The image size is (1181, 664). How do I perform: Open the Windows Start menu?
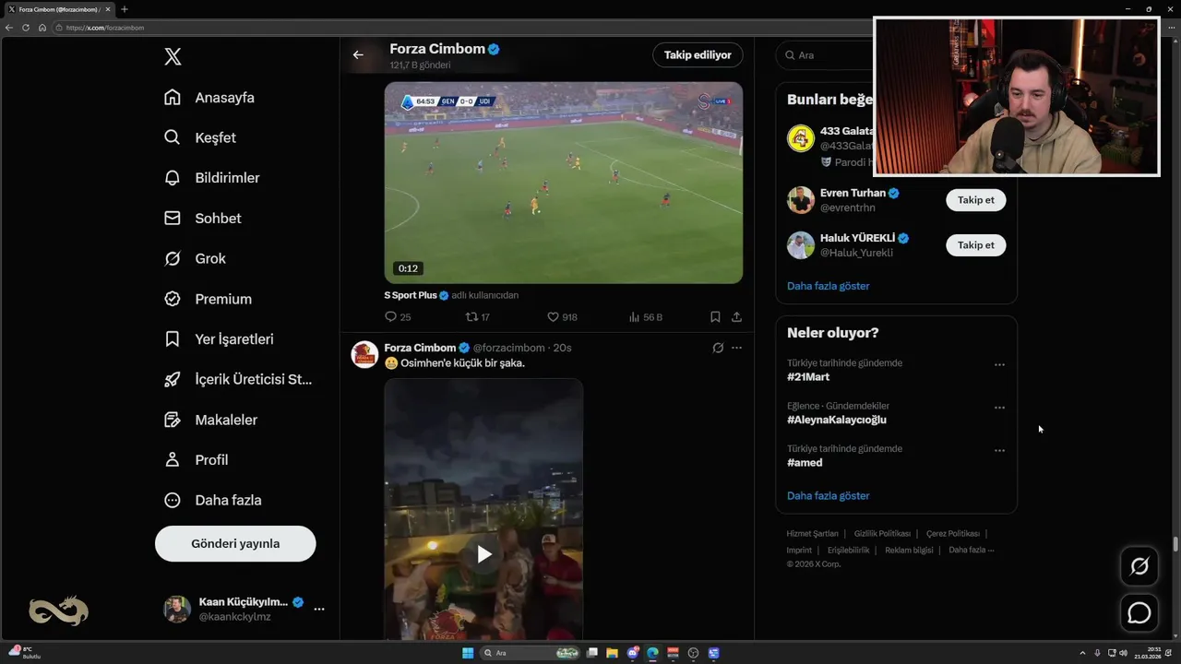468,653
